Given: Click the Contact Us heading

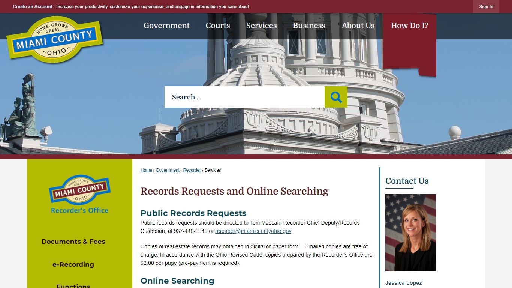Looking at the screenshot, I should 407,181.
